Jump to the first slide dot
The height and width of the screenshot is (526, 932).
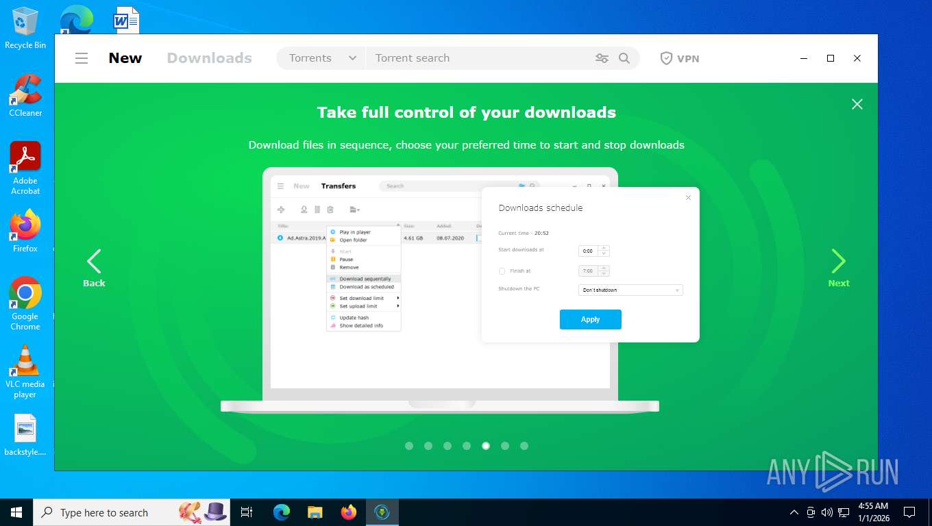[x=409, y=446]
